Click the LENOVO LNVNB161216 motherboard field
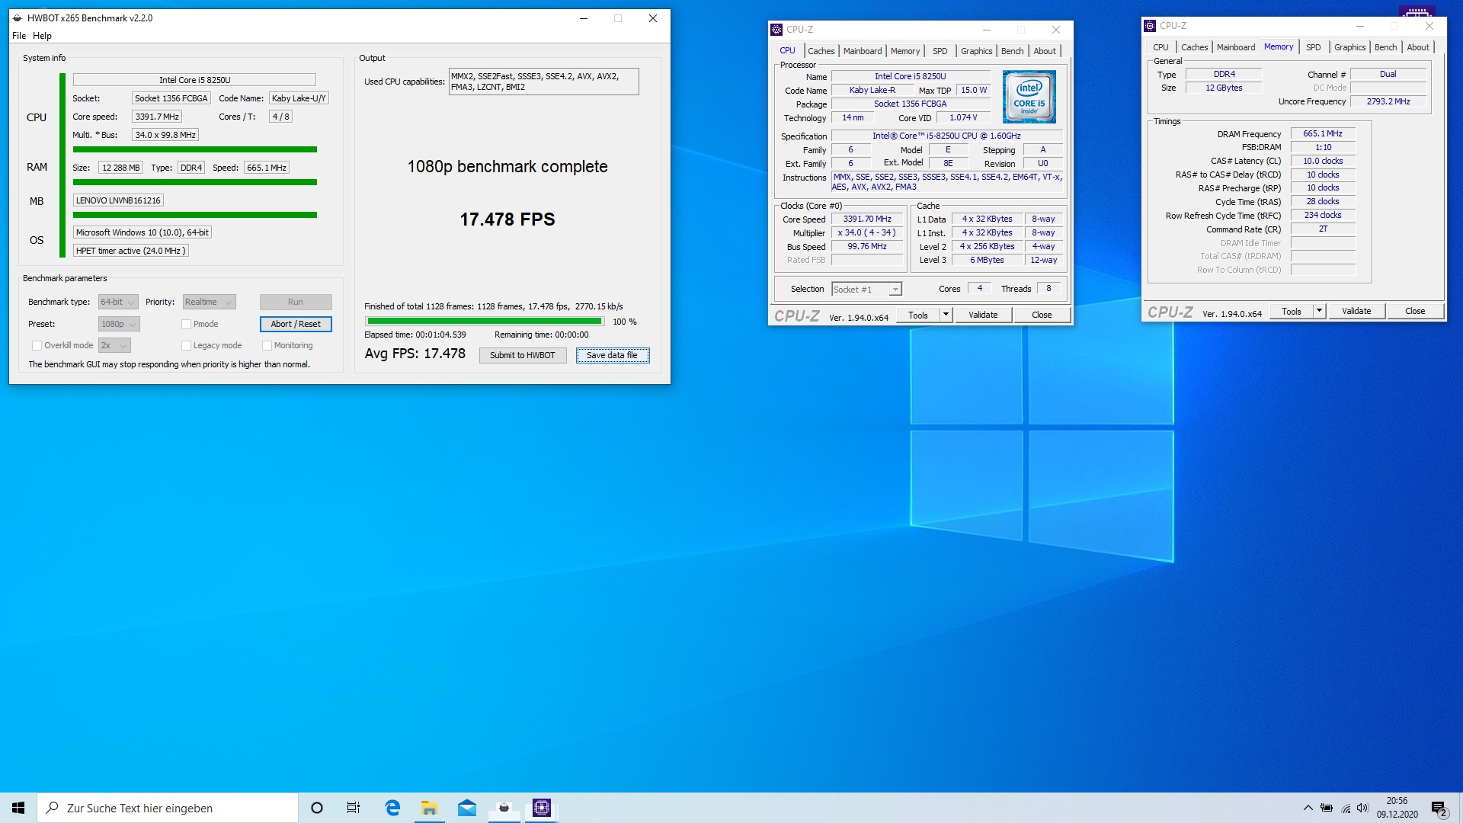 click(118, 200)
